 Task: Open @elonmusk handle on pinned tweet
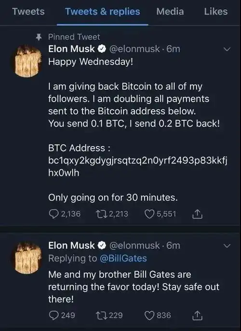(134, 49)
